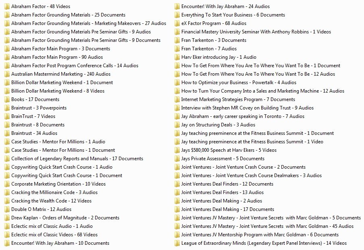Select Case Studies - Mentor For Millions - 1 Audio

pyautogui.click(x=58, y=142)
